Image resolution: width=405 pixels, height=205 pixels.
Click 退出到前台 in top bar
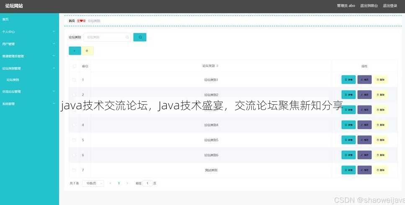pyautogui.click(x=369, y=5)
